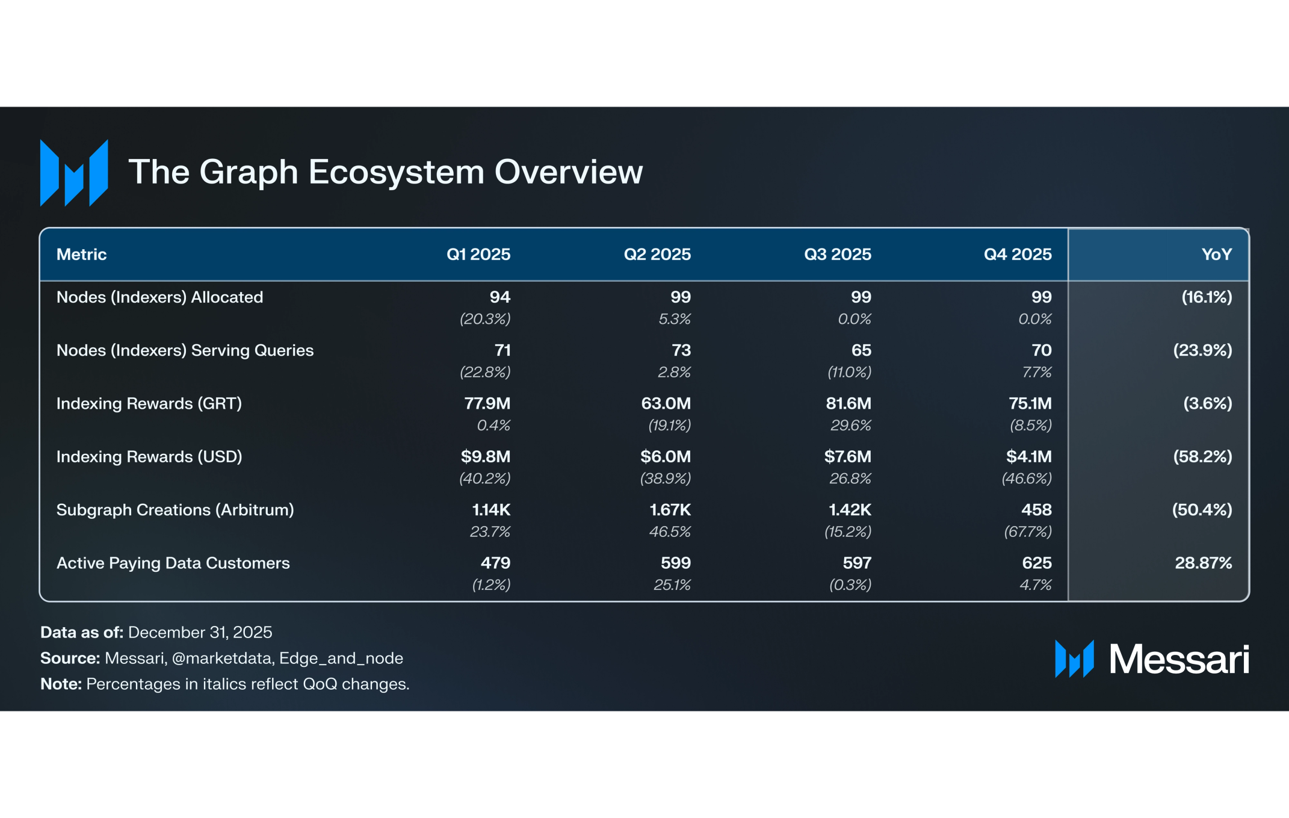Select the Q2 2025 column header
1289x818 pixels.
coord(657,255)
